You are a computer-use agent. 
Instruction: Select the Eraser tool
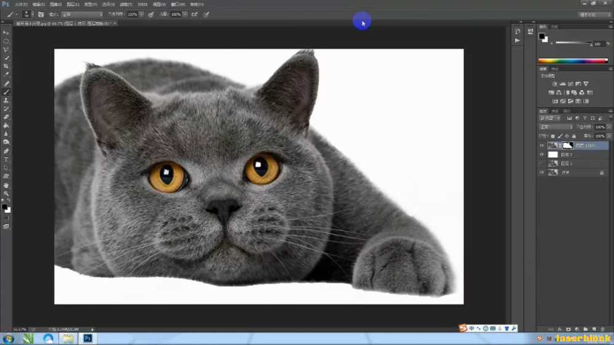pos(6,117)
